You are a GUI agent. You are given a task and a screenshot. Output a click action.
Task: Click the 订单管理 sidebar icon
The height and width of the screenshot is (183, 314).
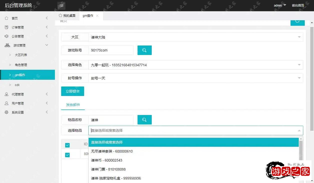(x=6, y=27)
